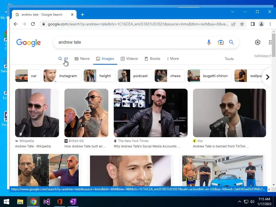
Task: Reload the Google search page
Action: point(33,24)
